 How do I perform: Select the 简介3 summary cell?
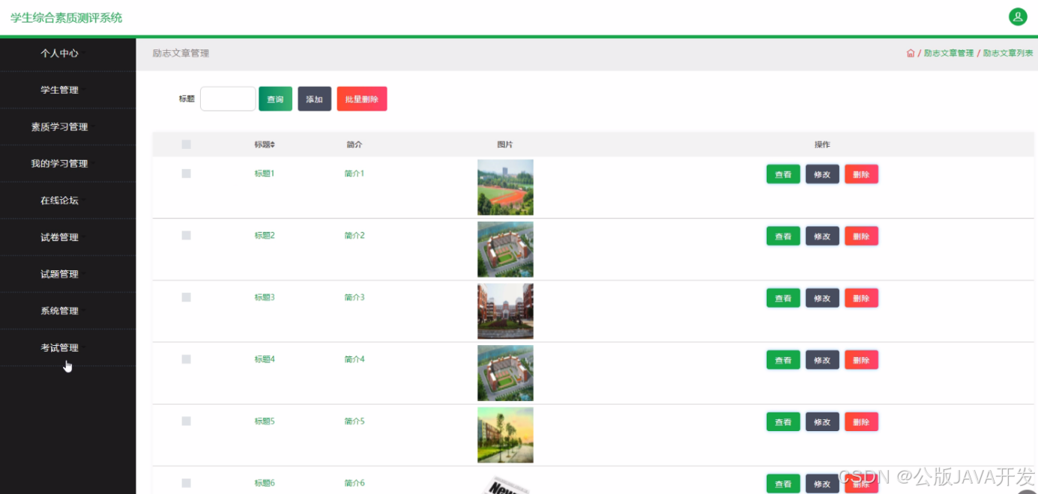354,297
